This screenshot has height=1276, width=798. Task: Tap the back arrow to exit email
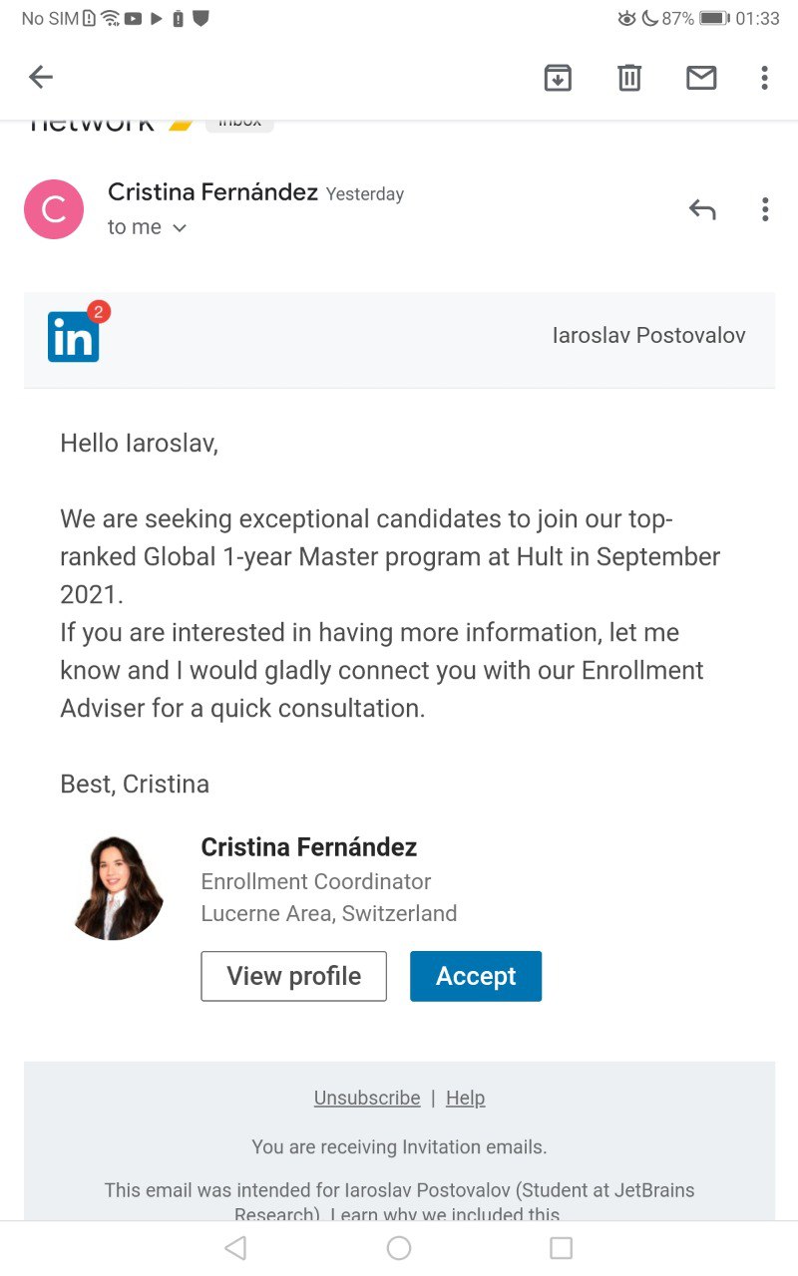[x=41, y=77]
